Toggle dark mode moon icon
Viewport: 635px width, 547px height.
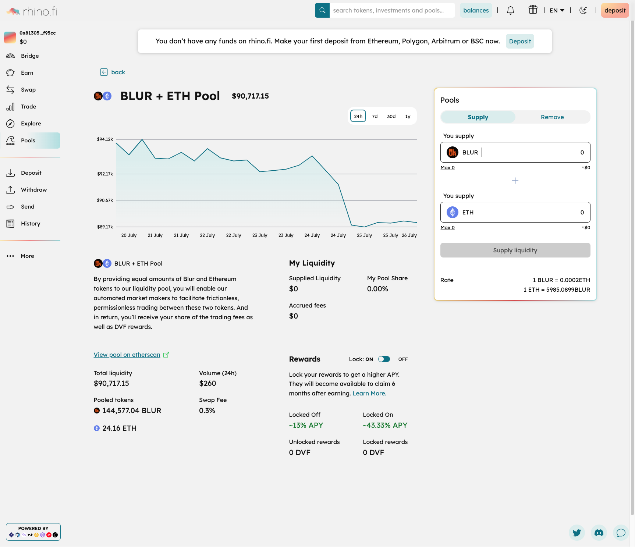coord(583,10)
